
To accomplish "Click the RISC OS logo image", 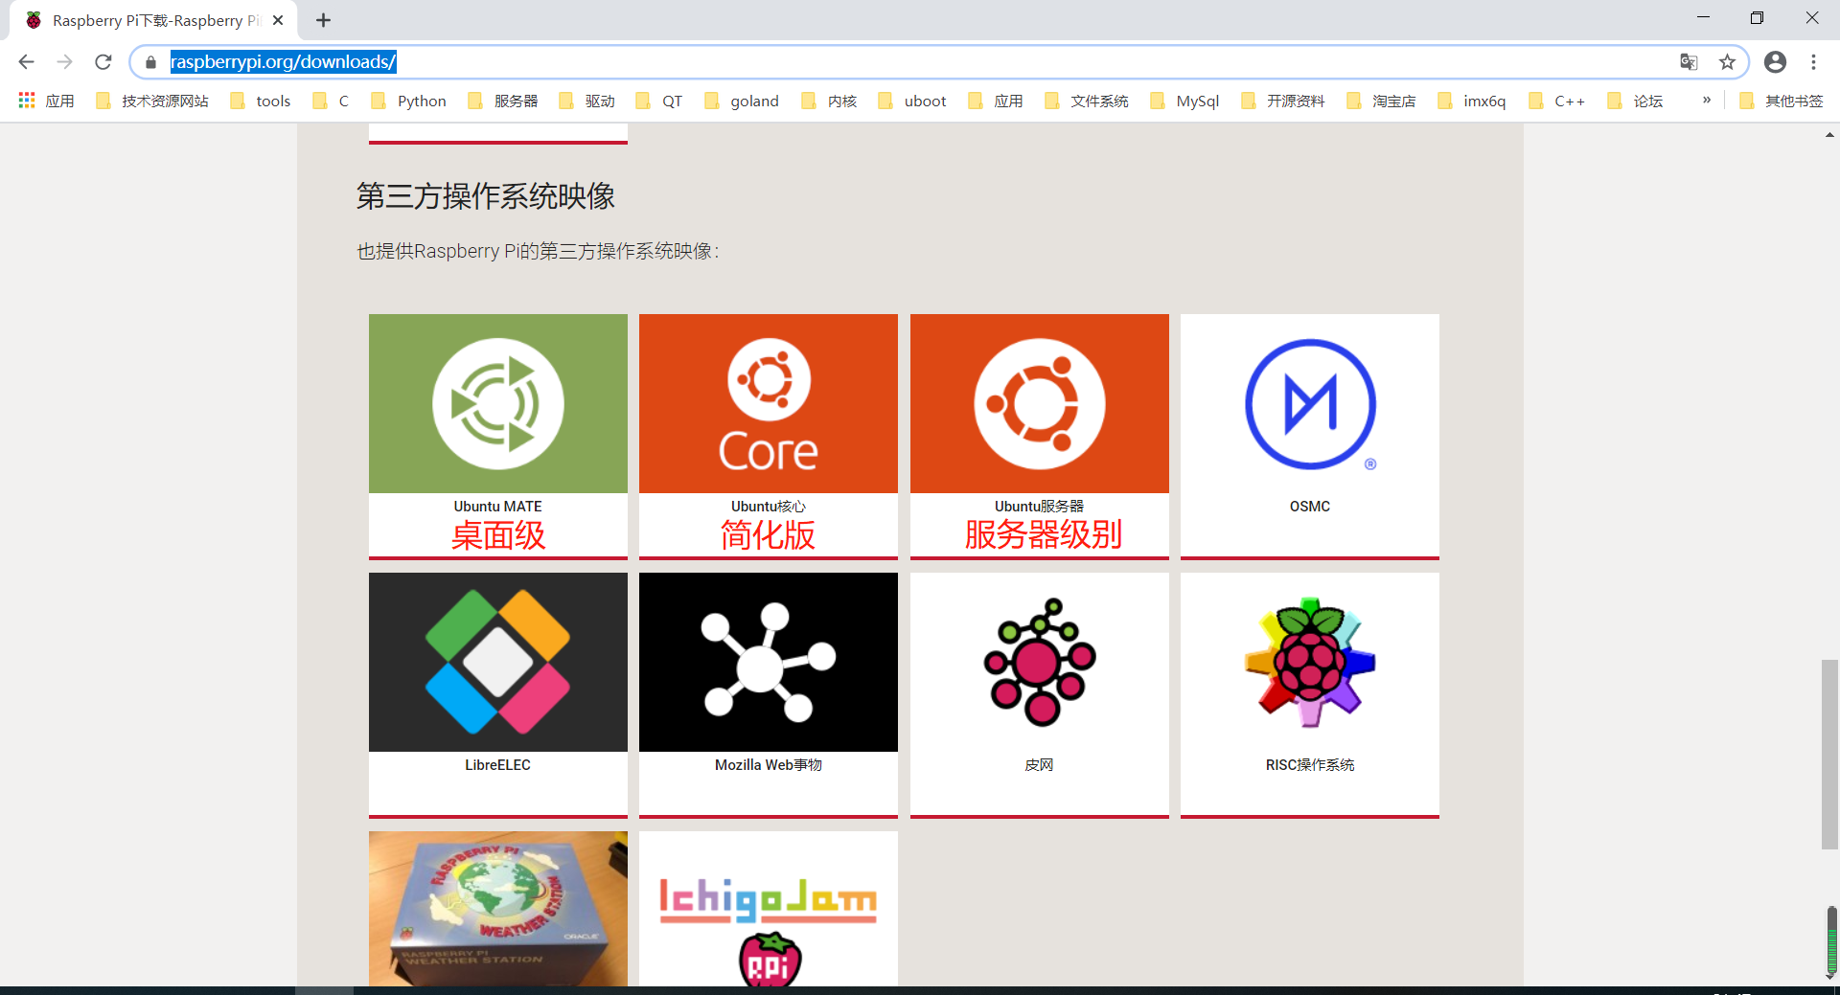I will 1310,662.
